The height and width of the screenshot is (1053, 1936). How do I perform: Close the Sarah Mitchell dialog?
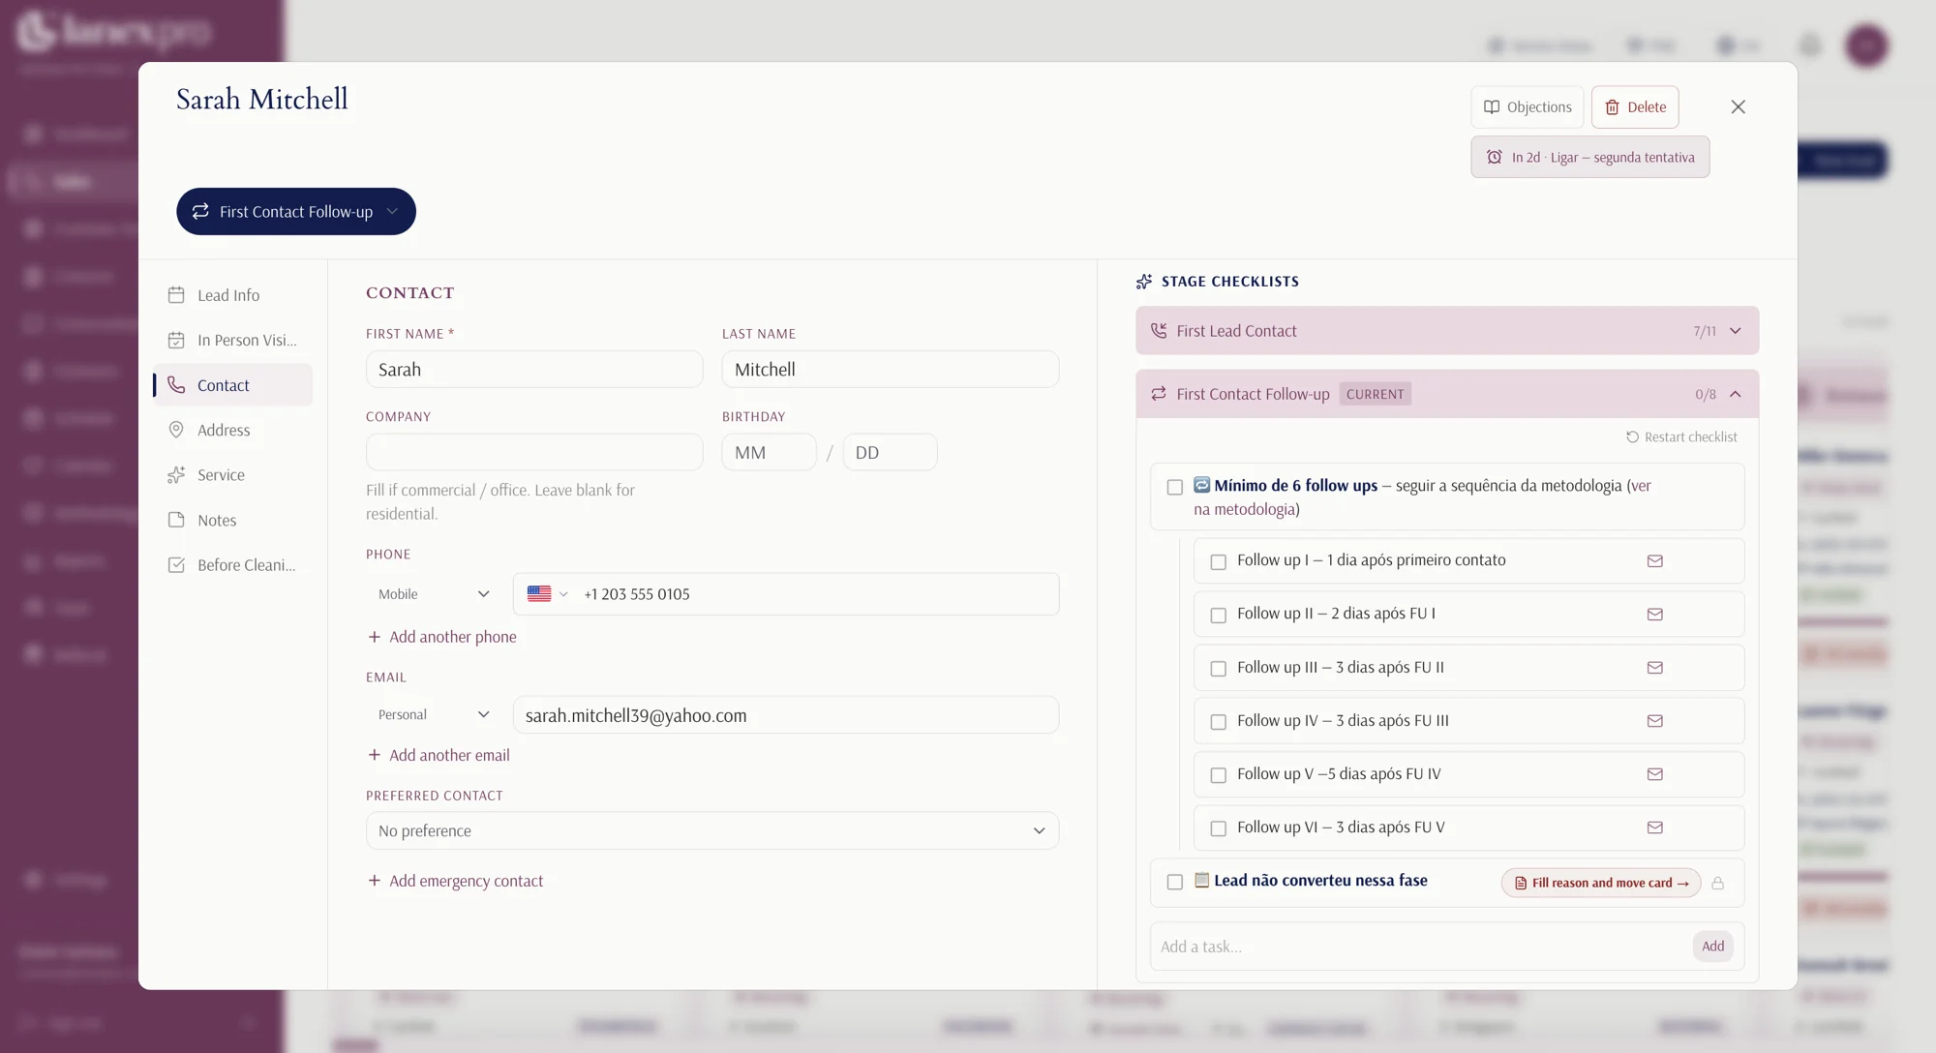(x=1738, y=107)
